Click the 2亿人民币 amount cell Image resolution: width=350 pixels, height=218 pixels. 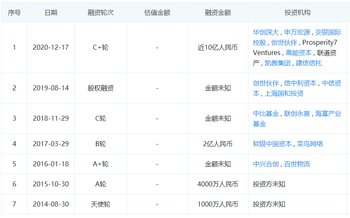pos(218,144)
